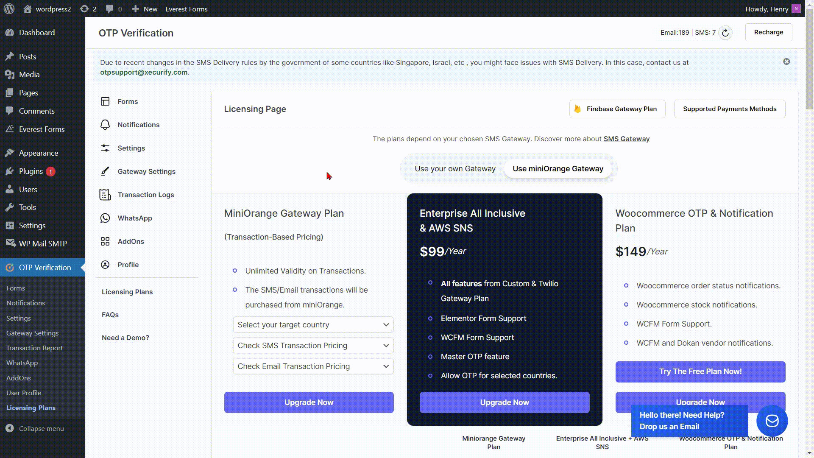The width and height of the screenshot is (814, 458).
Task: Email otpsupport@xecurify.com link
Action: [144, 72]
